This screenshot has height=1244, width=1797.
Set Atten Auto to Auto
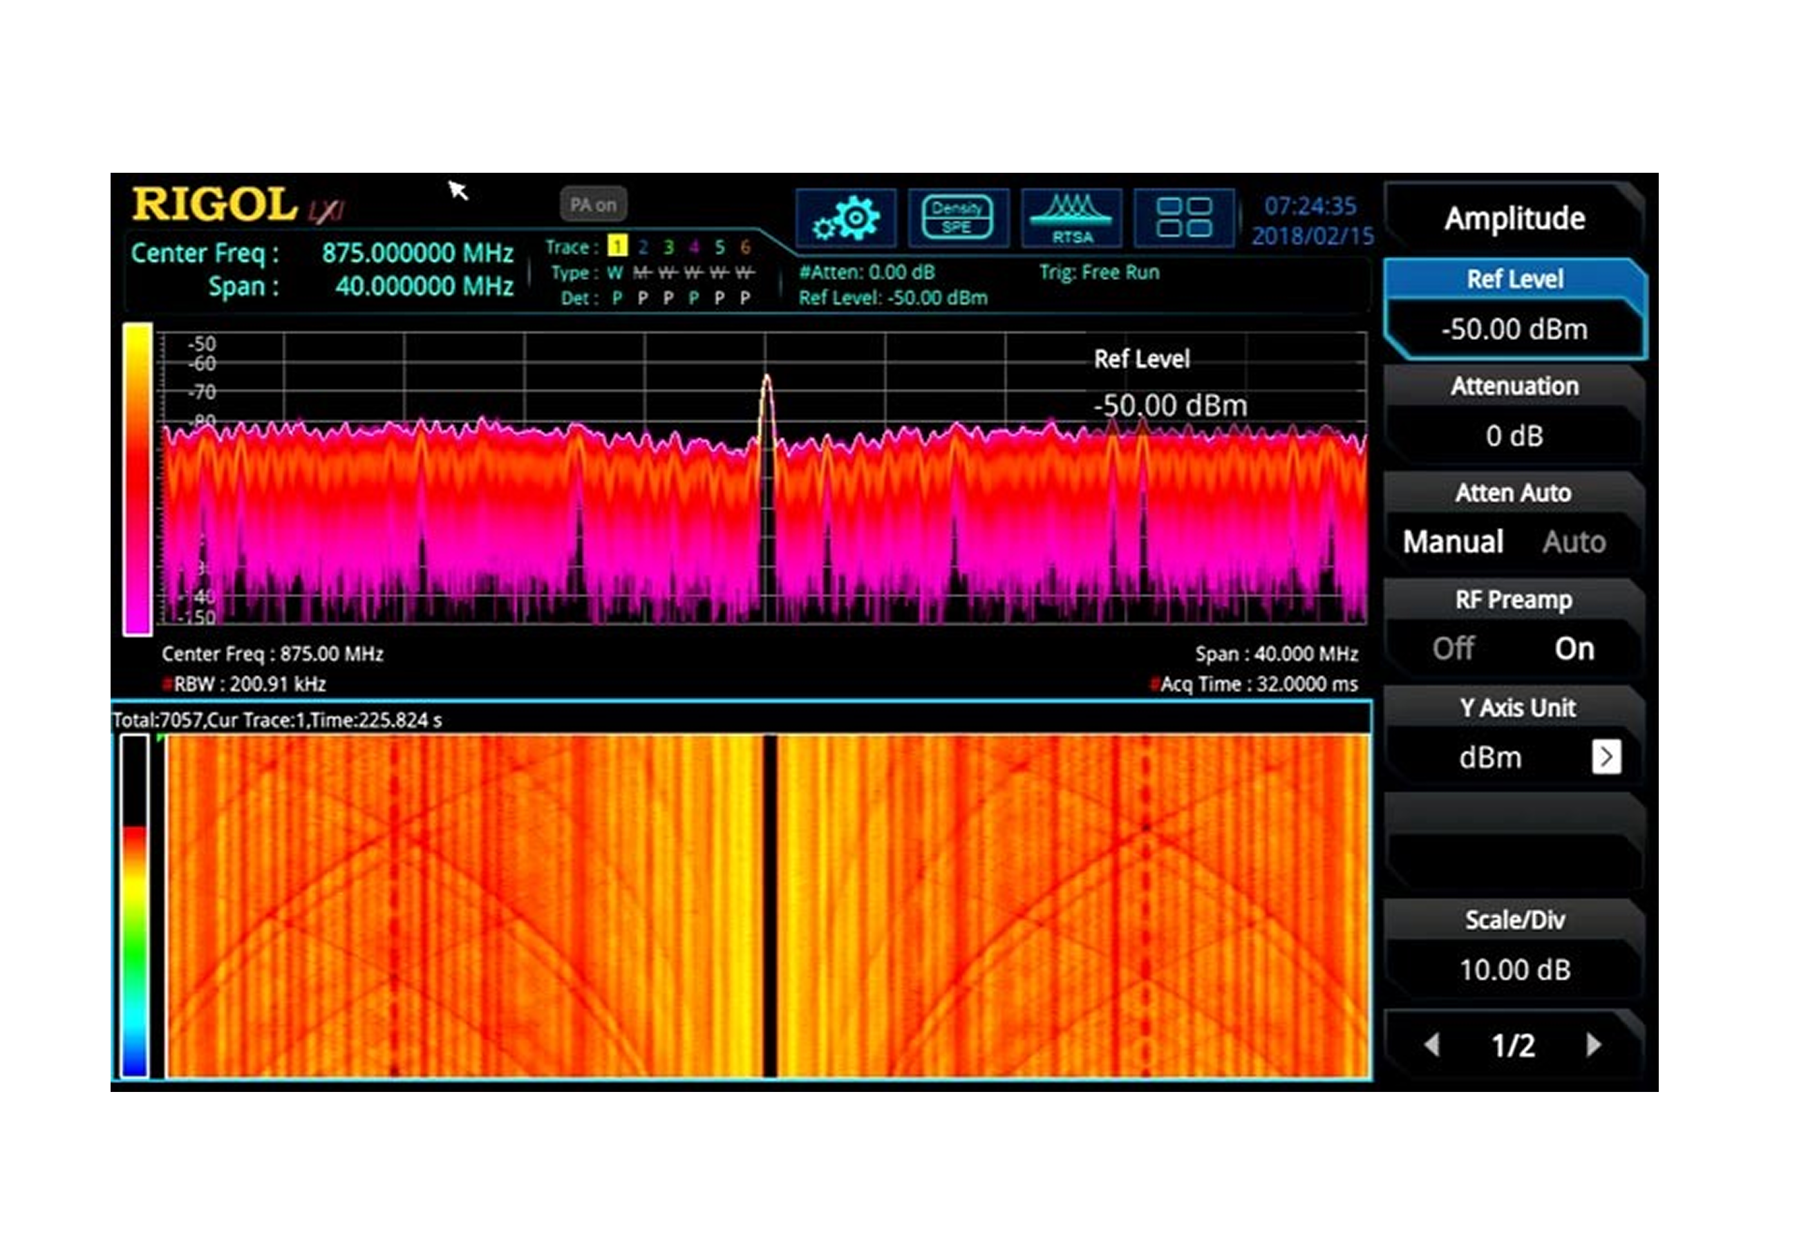pos(1573,542)
